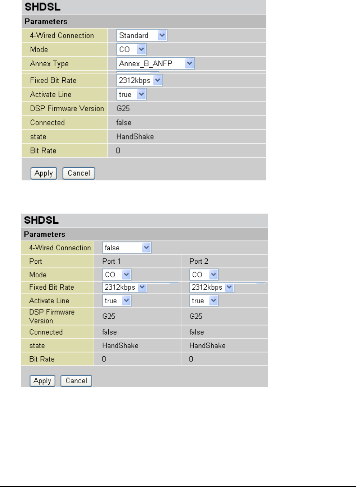Click the Port 2 column header
The image size is (356, 487).
[199, 261]
